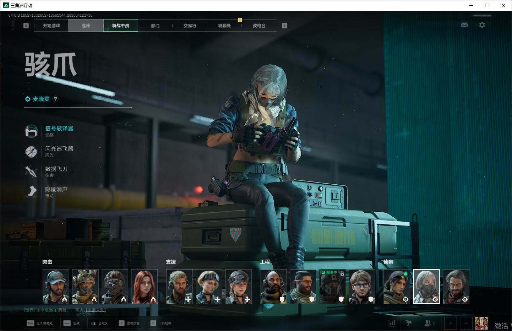Click the first empty squad slot plus
Image resolution: width=512 pixels, height=331 pixels.
pyautogui.click(x=451, y=323)
